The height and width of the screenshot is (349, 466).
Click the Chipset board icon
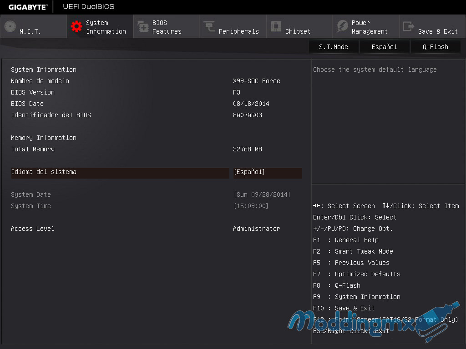point(276,26)
